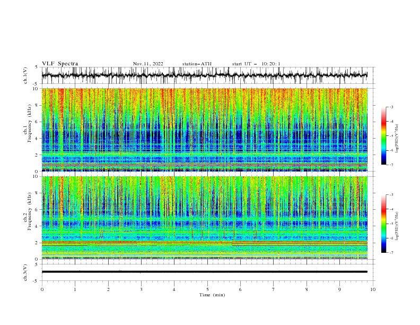Click the '10' kHz tick on ch.2 frequency axis
420x325 pixels.
tap(36, 176)
